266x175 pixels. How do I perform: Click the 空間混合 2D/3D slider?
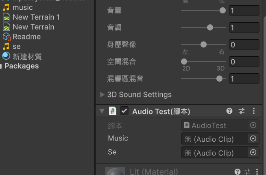203,62
